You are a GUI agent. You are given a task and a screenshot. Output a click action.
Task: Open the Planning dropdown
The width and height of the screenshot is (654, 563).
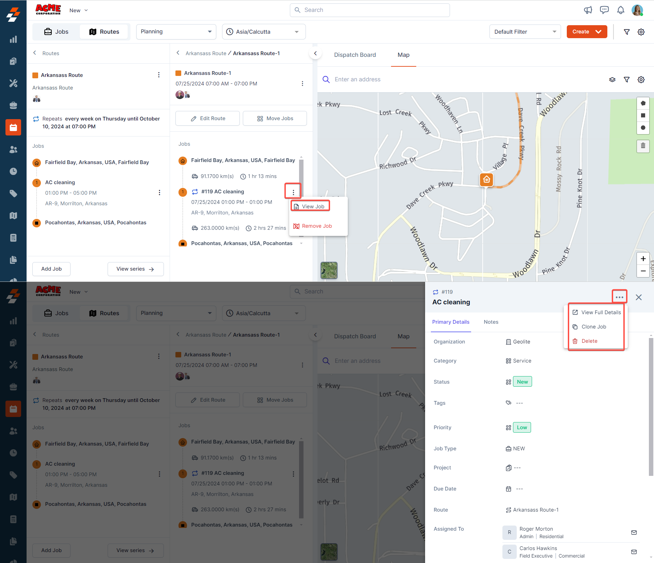tap(176, 32)
